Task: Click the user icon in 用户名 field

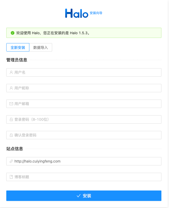Action: [x=11, y=72]
